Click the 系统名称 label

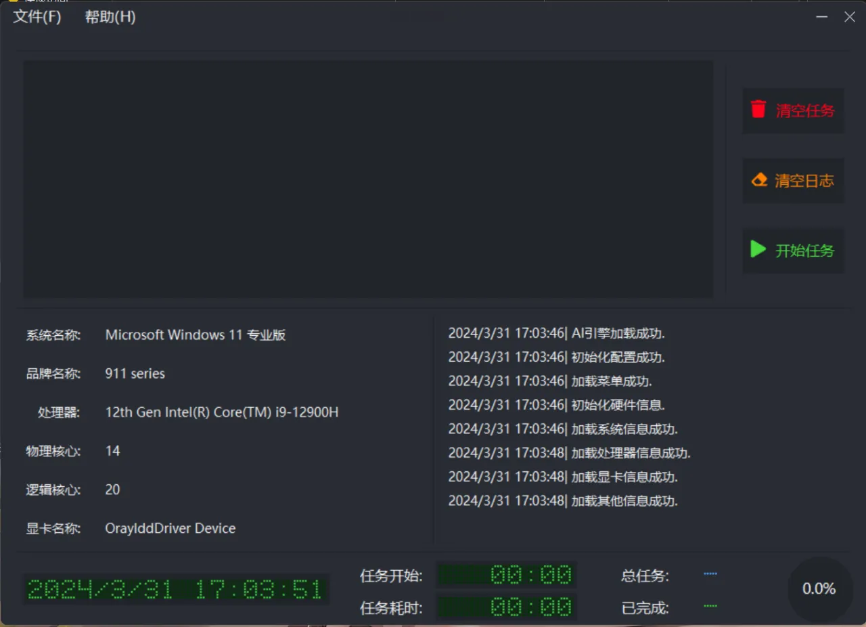53,335
